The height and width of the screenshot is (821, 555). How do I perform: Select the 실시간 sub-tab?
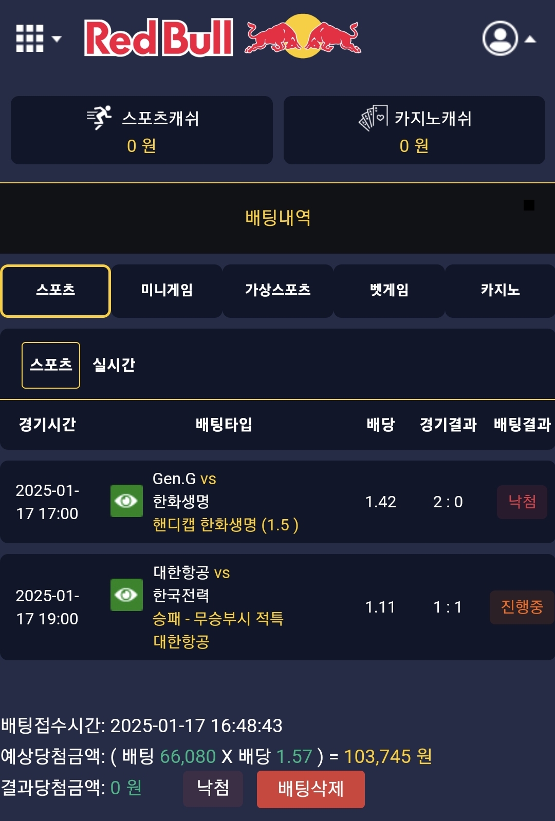point(114,365)
